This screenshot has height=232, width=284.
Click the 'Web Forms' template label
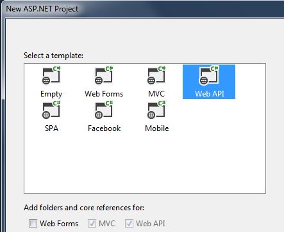(x=104, y=94)
